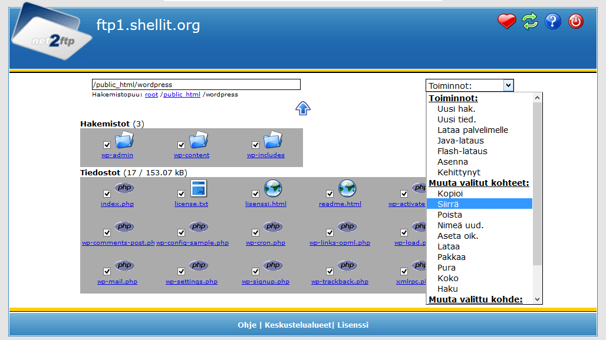
Task: Open the wp-content folder link
Action: coord(192,155)
